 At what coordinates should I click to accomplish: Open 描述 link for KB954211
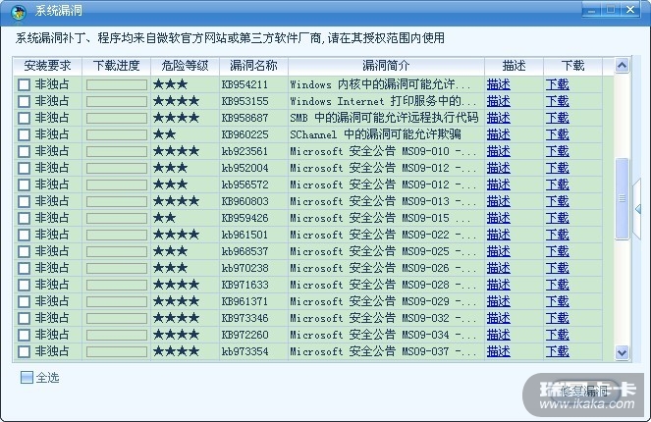(498, 84)
